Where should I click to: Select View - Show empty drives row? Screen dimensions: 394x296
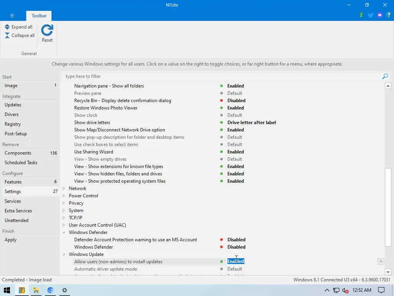(222, 159)
